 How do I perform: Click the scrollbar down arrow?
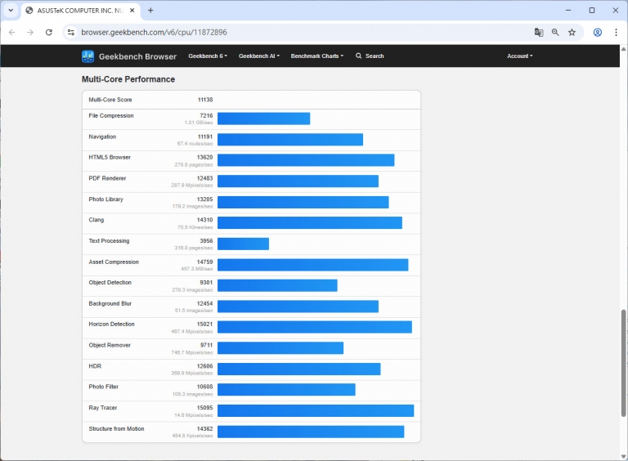pos(623,456)
